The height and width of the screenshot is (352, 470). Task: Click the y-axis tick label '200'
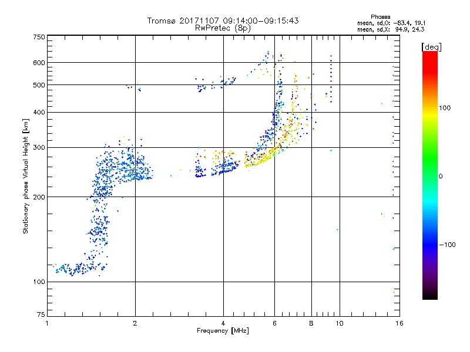(x=39, y=197)
